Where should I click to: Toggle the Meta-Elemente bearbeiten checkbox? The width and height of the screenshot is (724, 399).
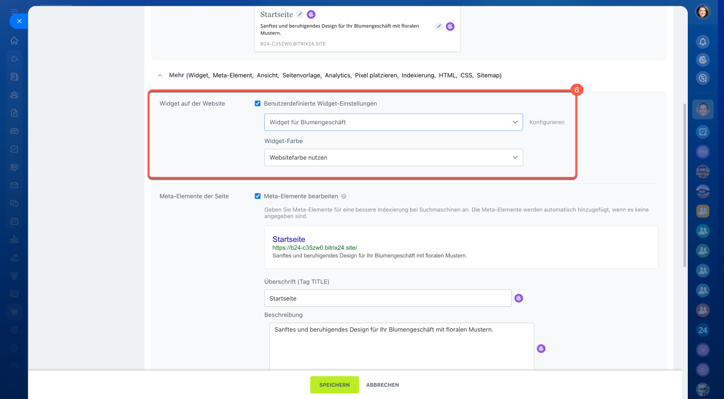pyautogui.click(x=258, y=197)
